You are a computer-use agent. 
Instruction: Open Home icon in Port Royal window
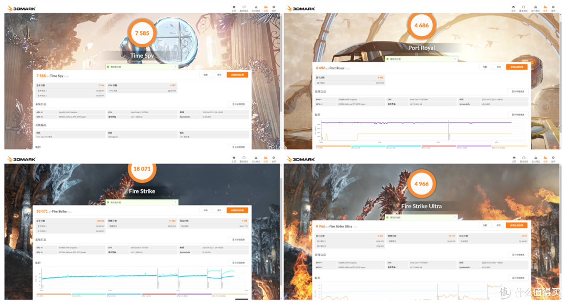(513, 7)
